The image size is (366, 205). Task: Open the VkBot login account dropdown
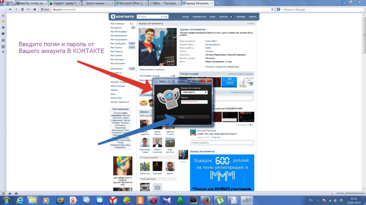click(x=206, y=92)
